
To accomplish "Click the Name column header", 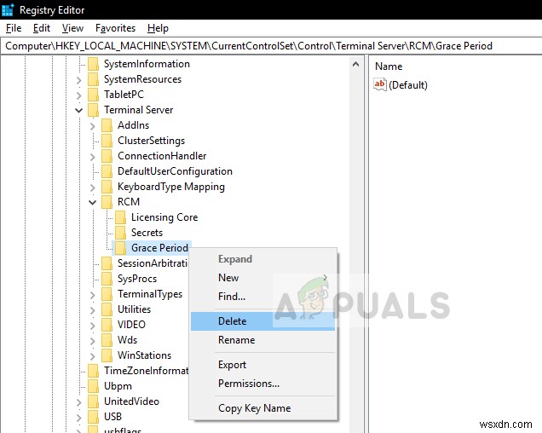I will pyautogui.click(x=389, y=66).
